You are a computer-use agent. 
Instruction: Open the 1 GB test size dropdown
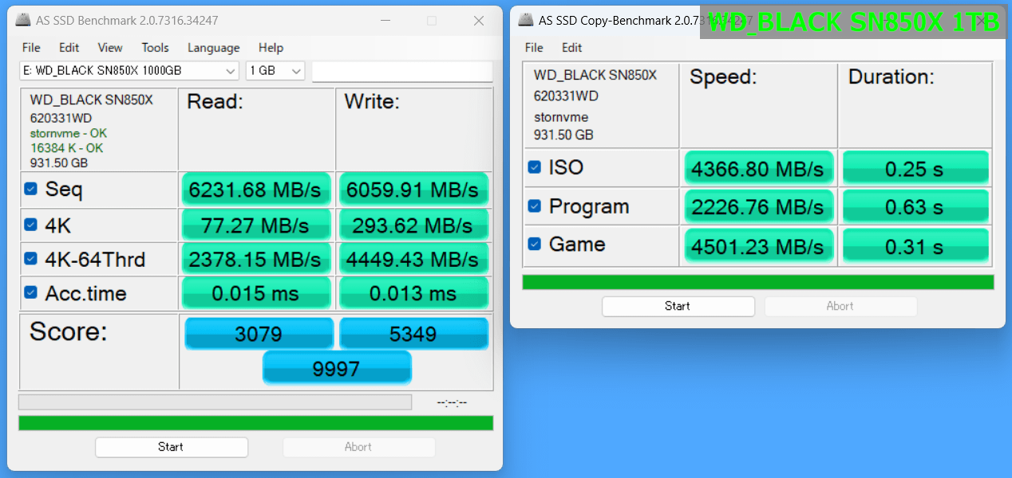tap(275, 71)
